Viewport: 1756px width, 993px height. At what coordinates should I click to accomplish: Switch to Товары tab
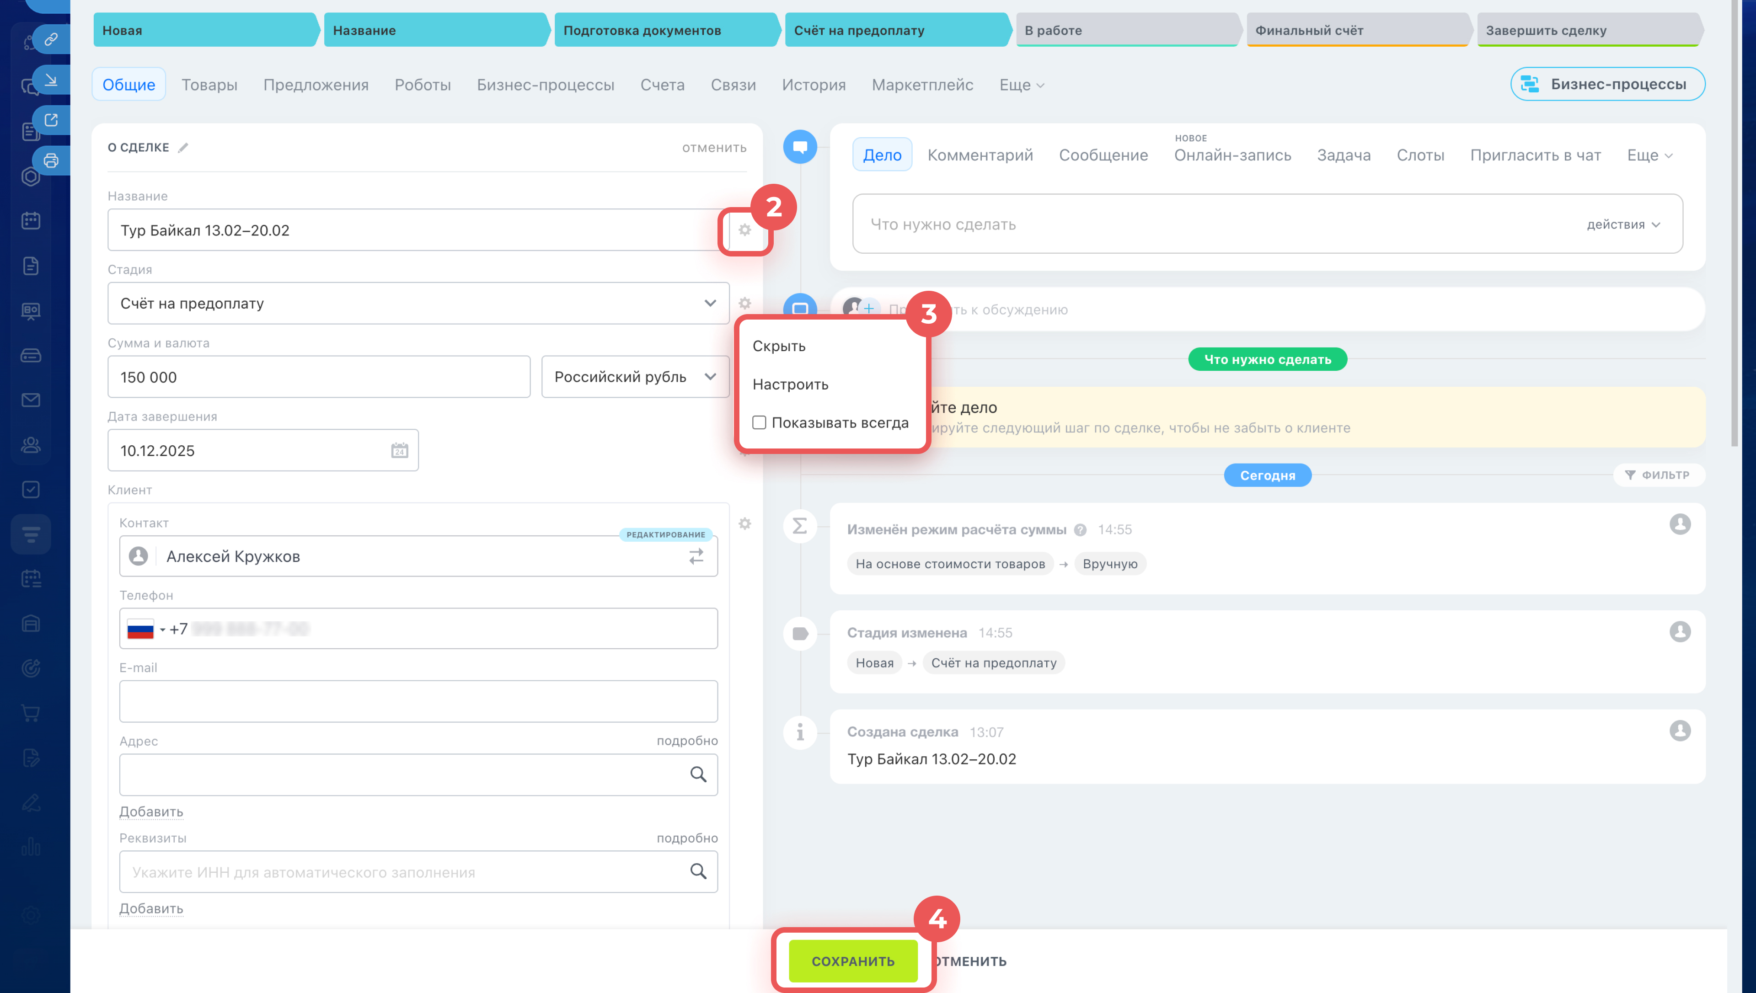[x=209, y=85]
